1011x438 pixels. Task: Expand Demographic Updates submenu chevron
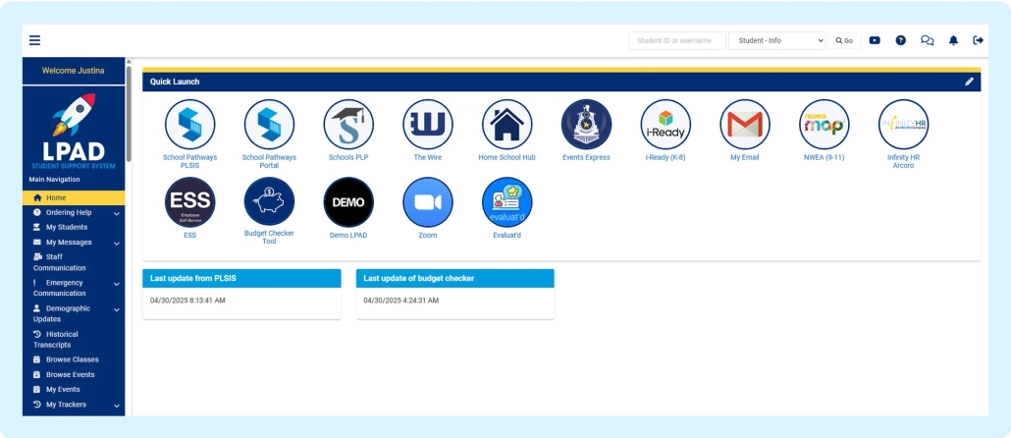(117, 309)
